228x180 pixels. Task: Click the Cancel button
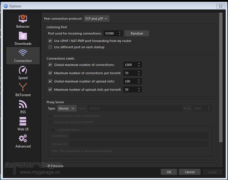coord(190,172)
